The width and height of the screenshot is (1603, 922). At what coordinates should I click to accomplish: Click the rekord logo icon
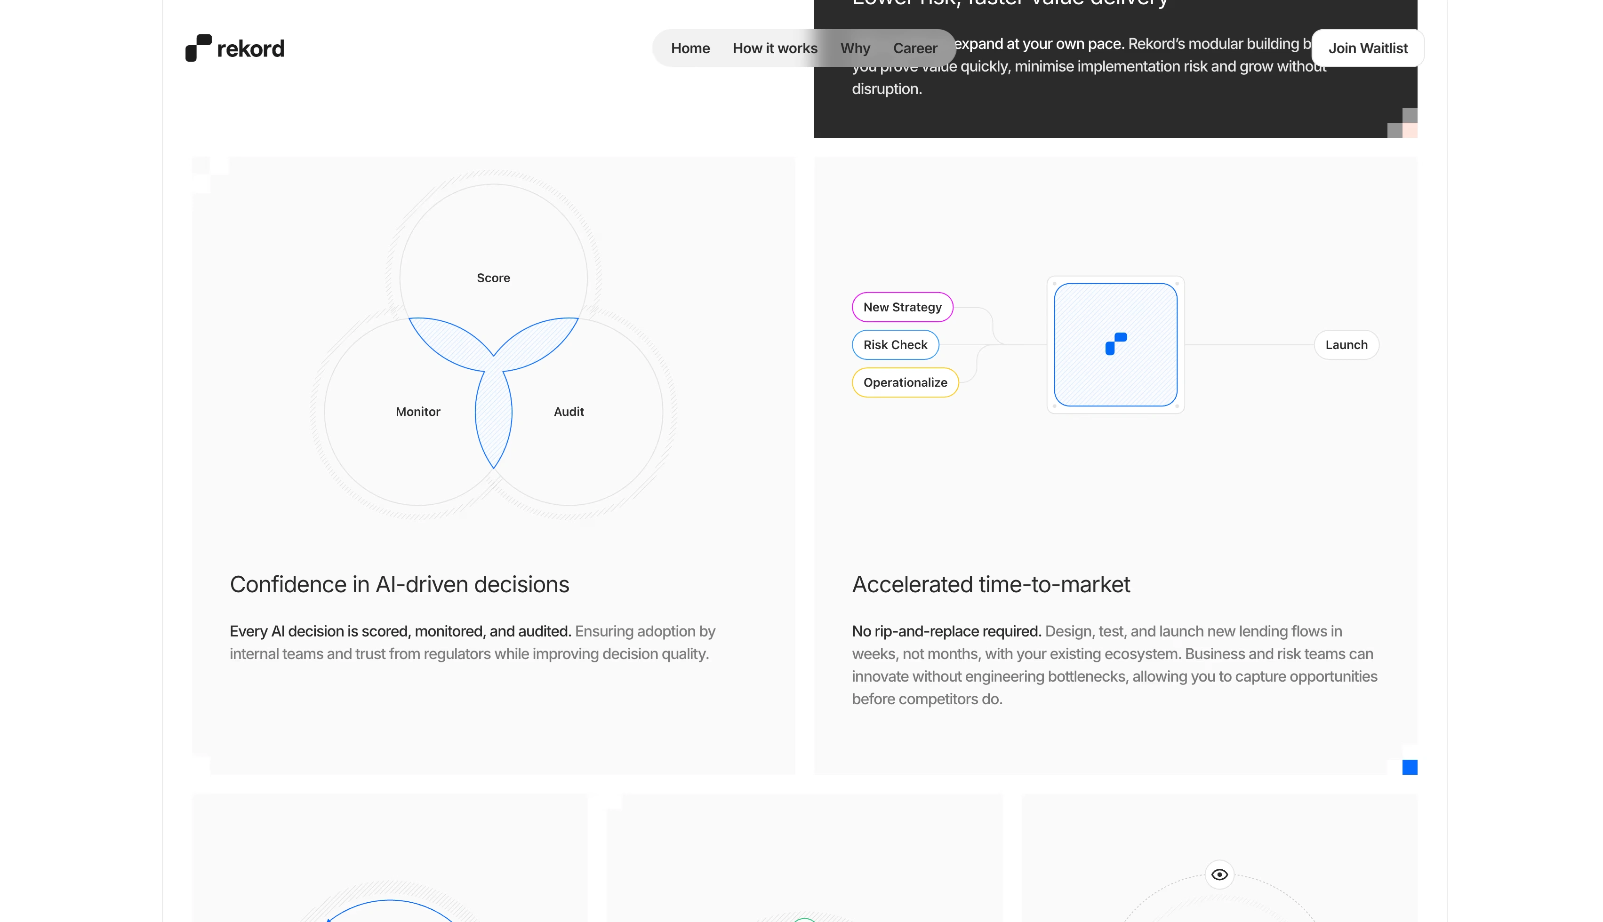(x=198, y=48)
